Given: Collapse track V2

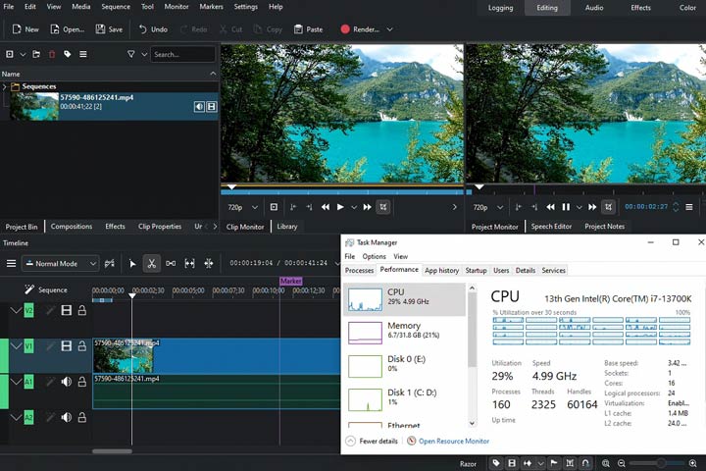Looking at the screenshot, I should [17, 310].
